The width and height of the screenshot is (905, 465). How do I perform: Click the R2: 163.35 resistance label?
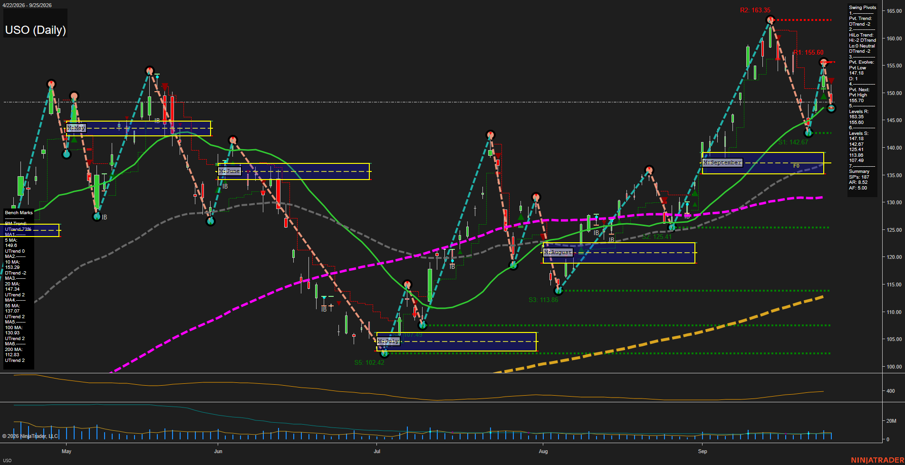755,10
